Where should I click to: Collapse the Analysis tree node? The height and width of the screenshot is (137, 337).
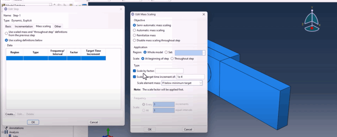(x=3, y=132)
